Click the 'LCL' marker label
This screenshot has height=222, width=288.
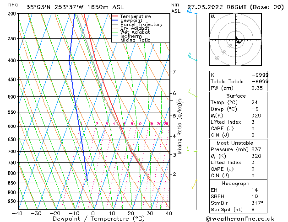[x=179, y=100]
